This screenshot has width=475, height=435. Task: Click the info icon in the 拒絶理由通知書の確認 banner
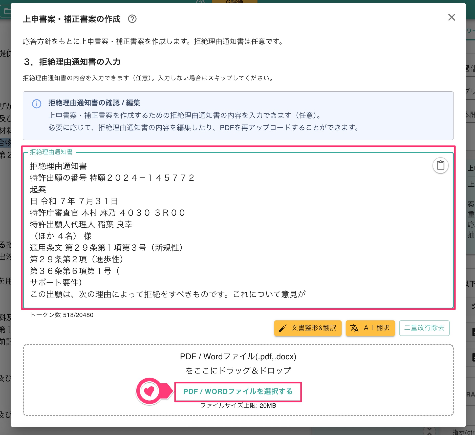tap(37, 104)
